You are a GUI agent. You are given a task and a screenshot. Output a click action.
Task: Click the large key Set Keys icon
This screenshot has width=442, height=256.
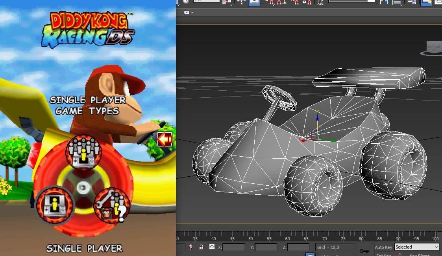coord(364,251)
